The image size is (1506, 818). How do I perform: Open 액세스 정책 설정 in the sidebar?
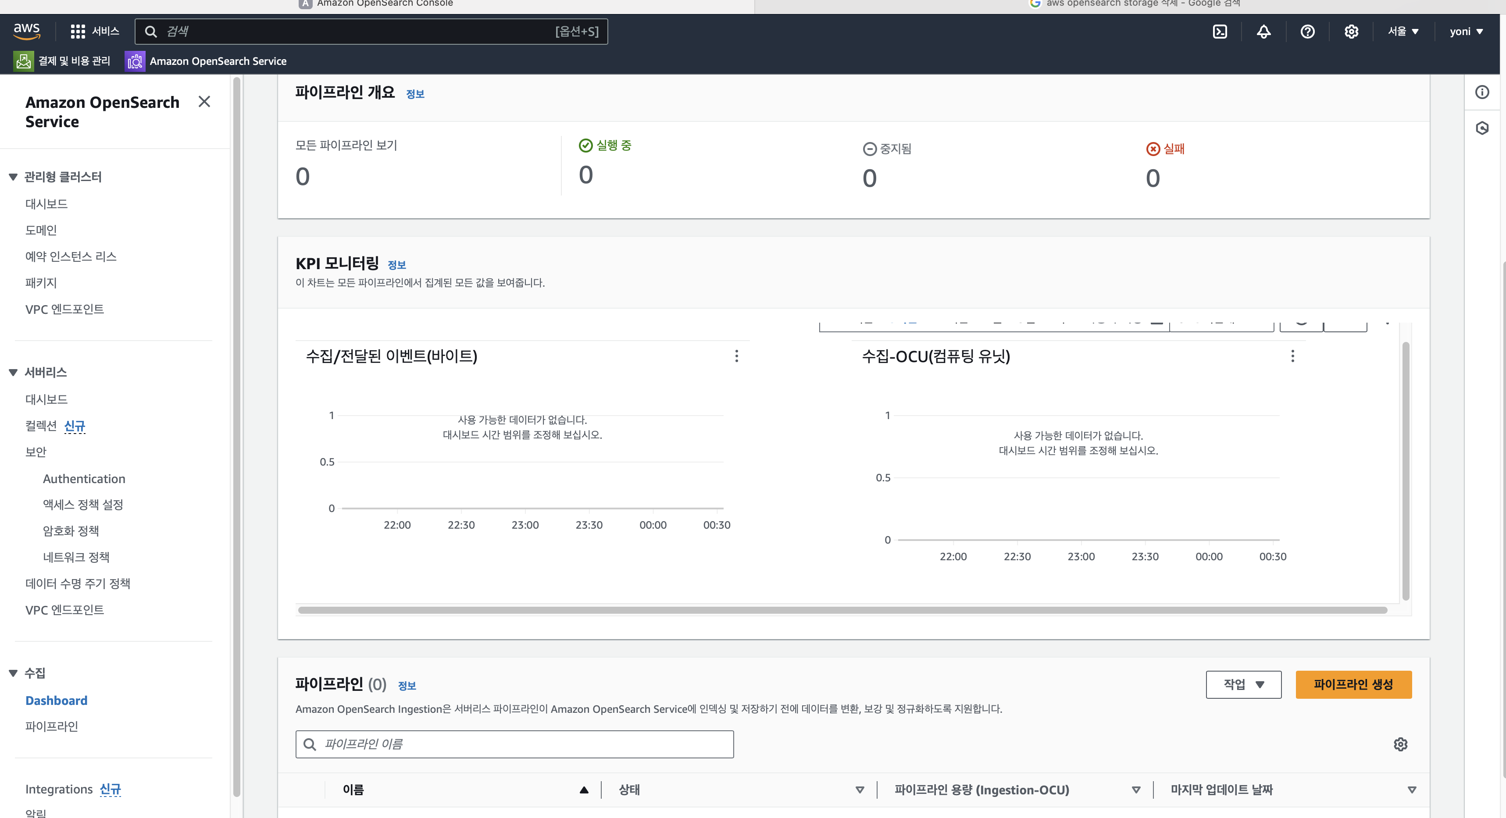[83, 505]
